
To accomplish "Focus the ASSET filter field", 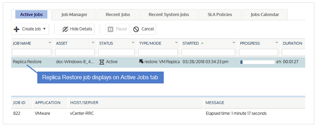I will click(75, 52).
